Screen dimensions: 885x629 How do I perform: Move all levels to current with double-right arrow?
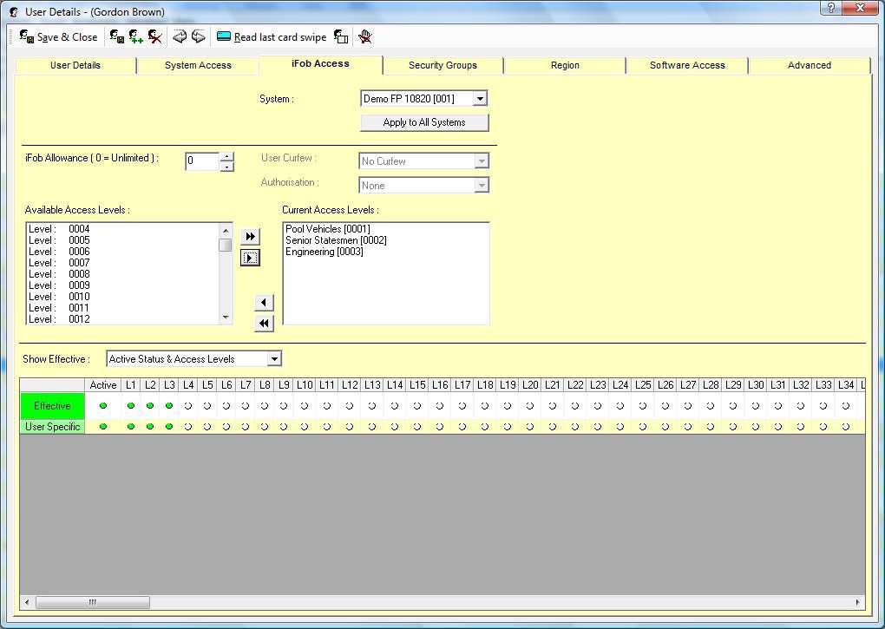[x=250, y=236]
